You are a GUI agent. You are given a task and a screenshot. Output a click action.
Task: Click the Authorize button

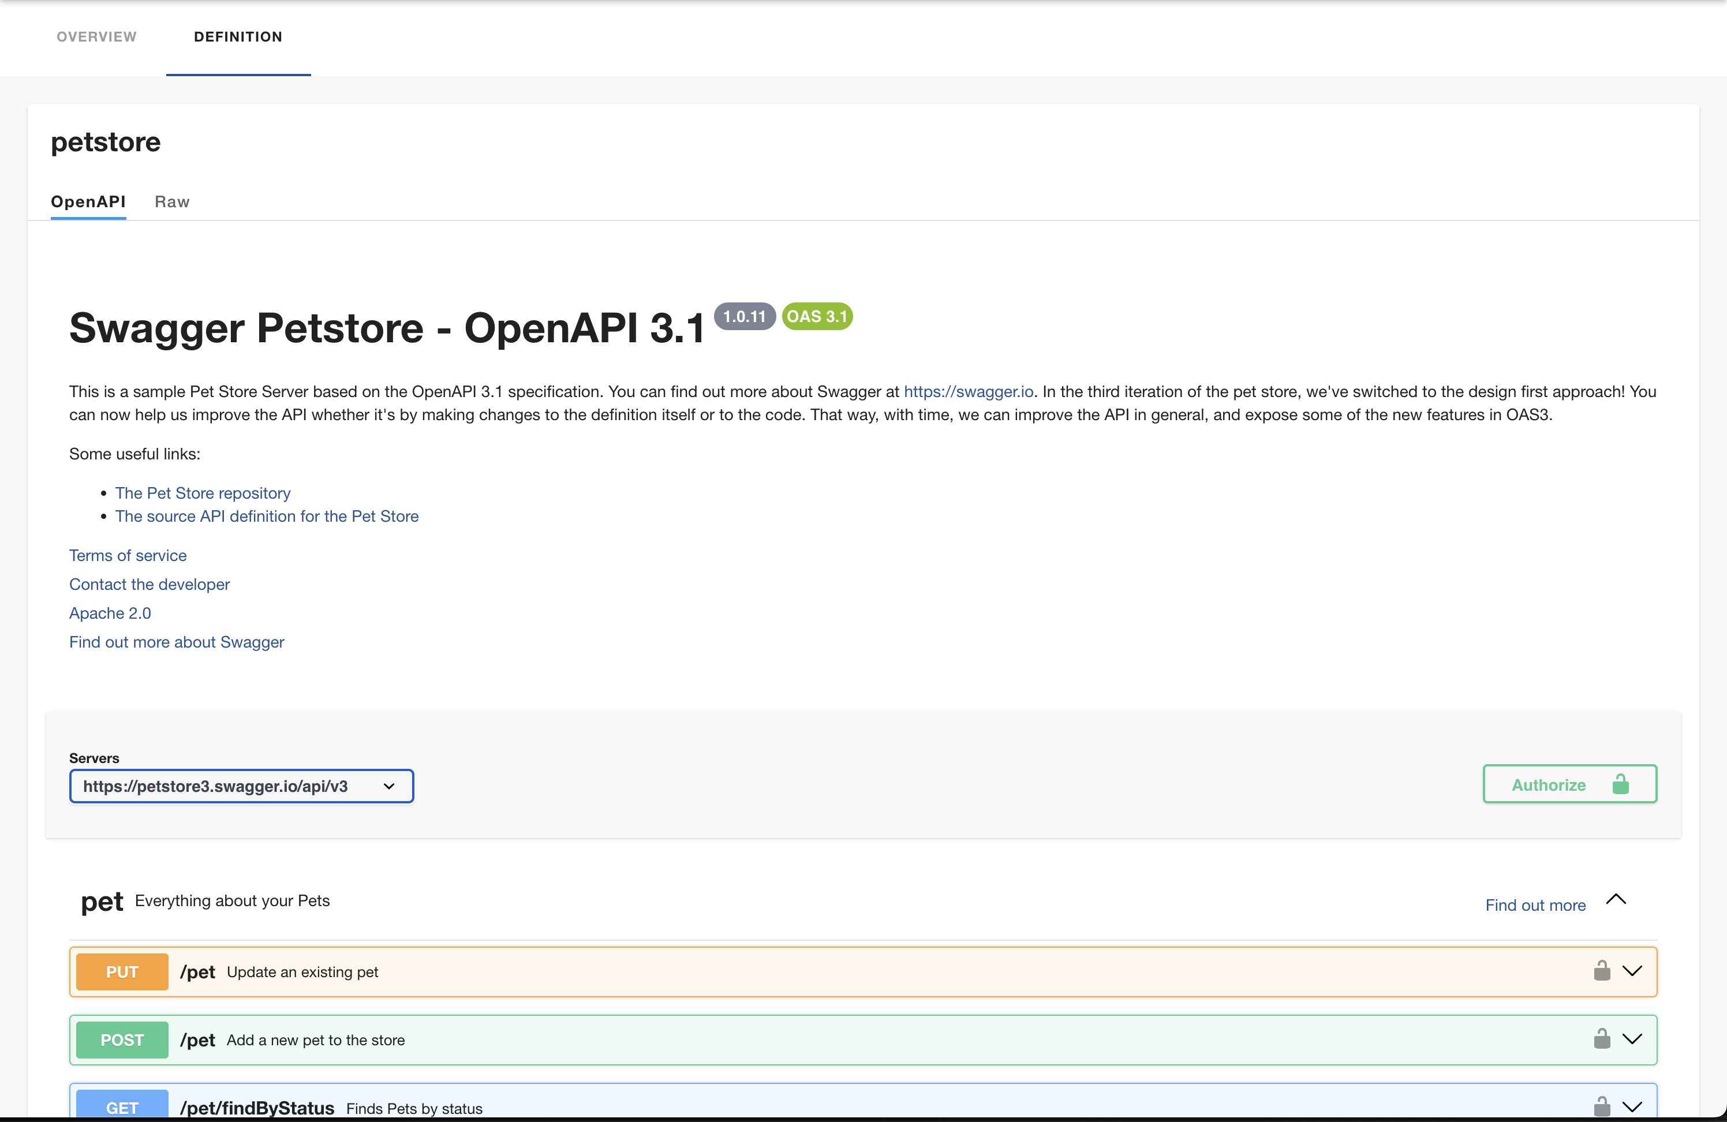coord(1569,784)
